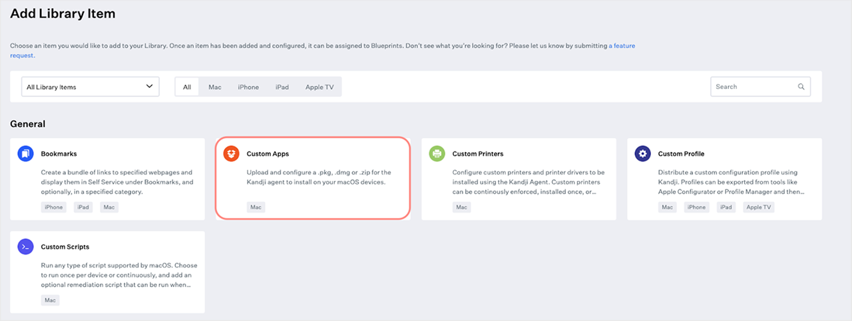The image size is (852, 321).
Task: Open the feature request link
Action: coord(624,46)
